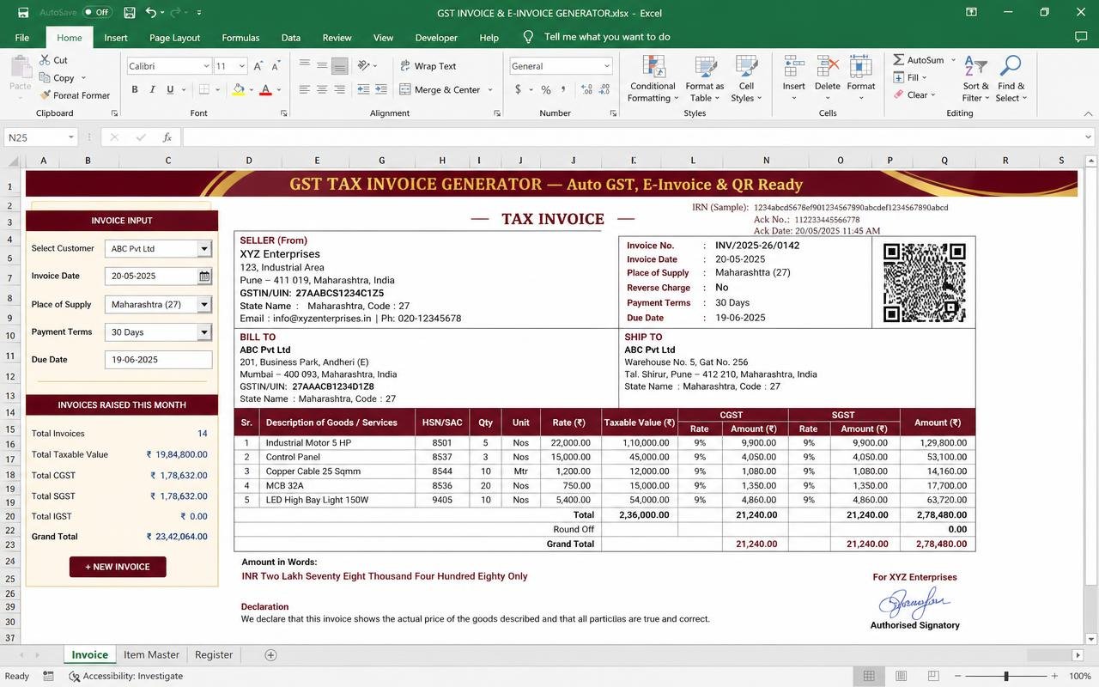Click the + NEW INVOICE button
The image size is (1099, 687).
tap(118, 567)
